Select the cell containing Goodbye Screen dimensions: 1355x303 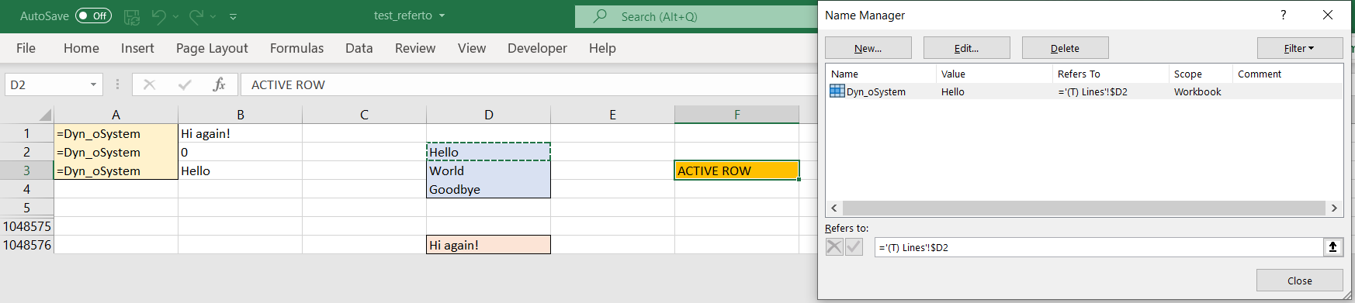click(488, 189)
